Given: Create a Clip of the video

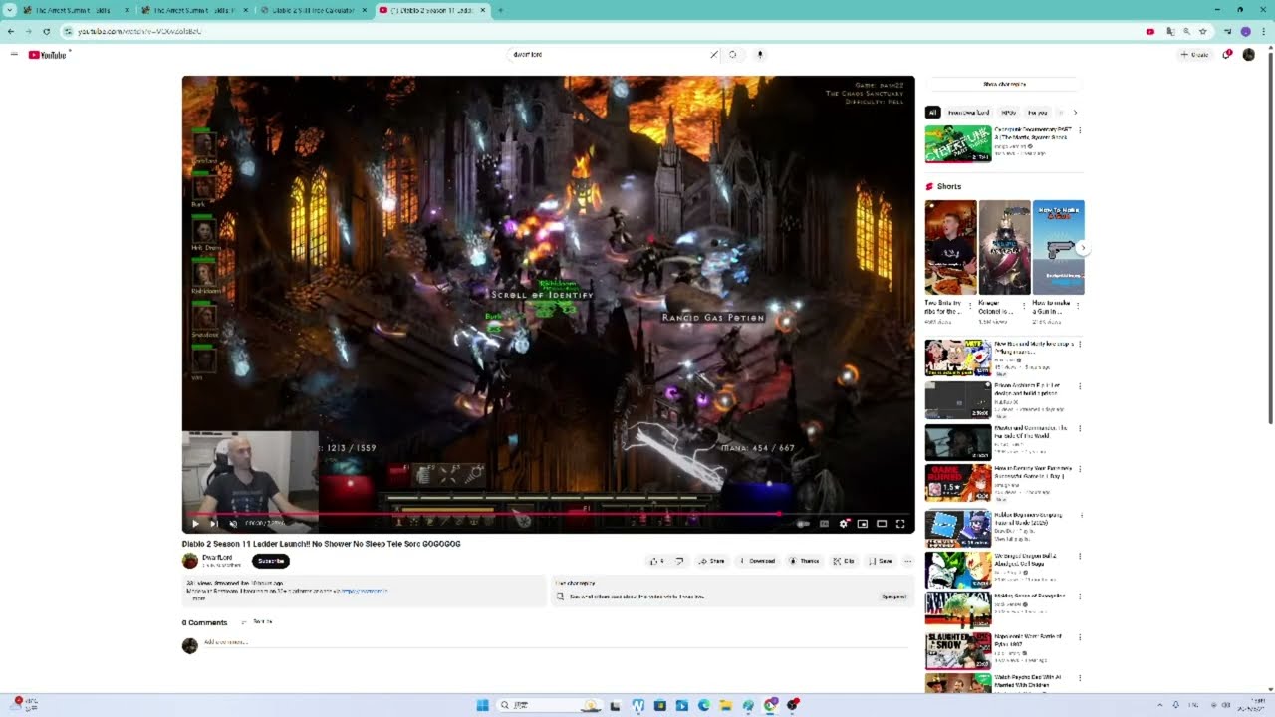Looking at the screenshot, I should tap(844, 561).
